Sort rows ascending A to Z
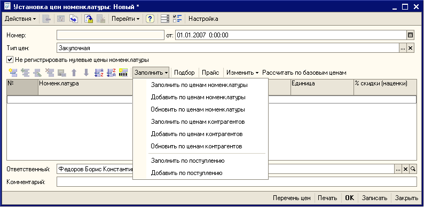The height and width of the screenshot is (207, 424). tap(99, 73)
